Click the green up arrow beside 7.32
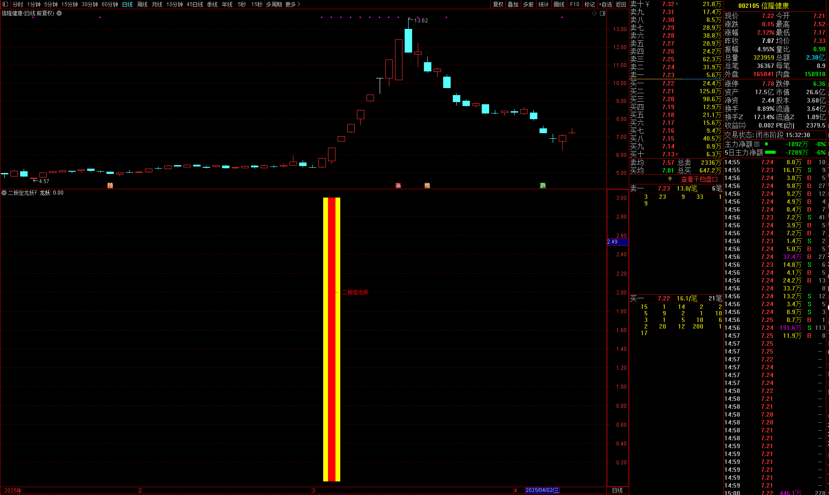Image resolution: width=829 pixels, height=495 pixels. [x=677, y=4]
